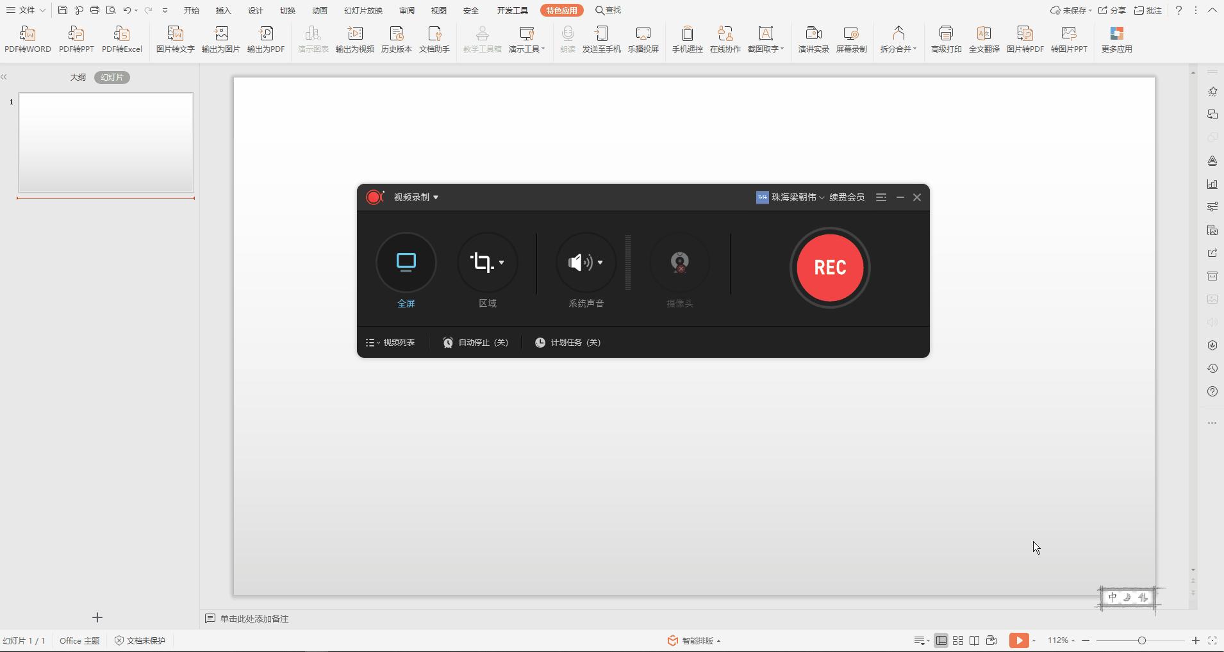Select slide 1 thumbnail in the panel
This screenshot has height=652, width=1224.
pos(106,142)
